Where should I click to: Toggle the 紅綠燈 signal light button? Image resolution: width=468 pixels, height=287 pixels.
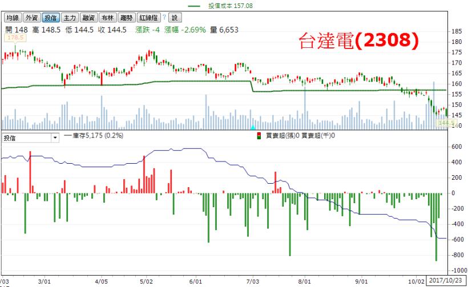click(x=148, y=18)
